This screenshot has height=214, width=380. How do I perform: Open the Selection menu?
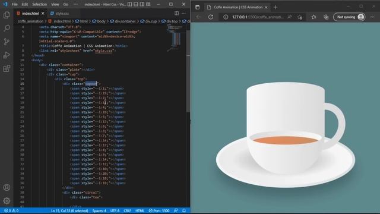click(40, 4)
